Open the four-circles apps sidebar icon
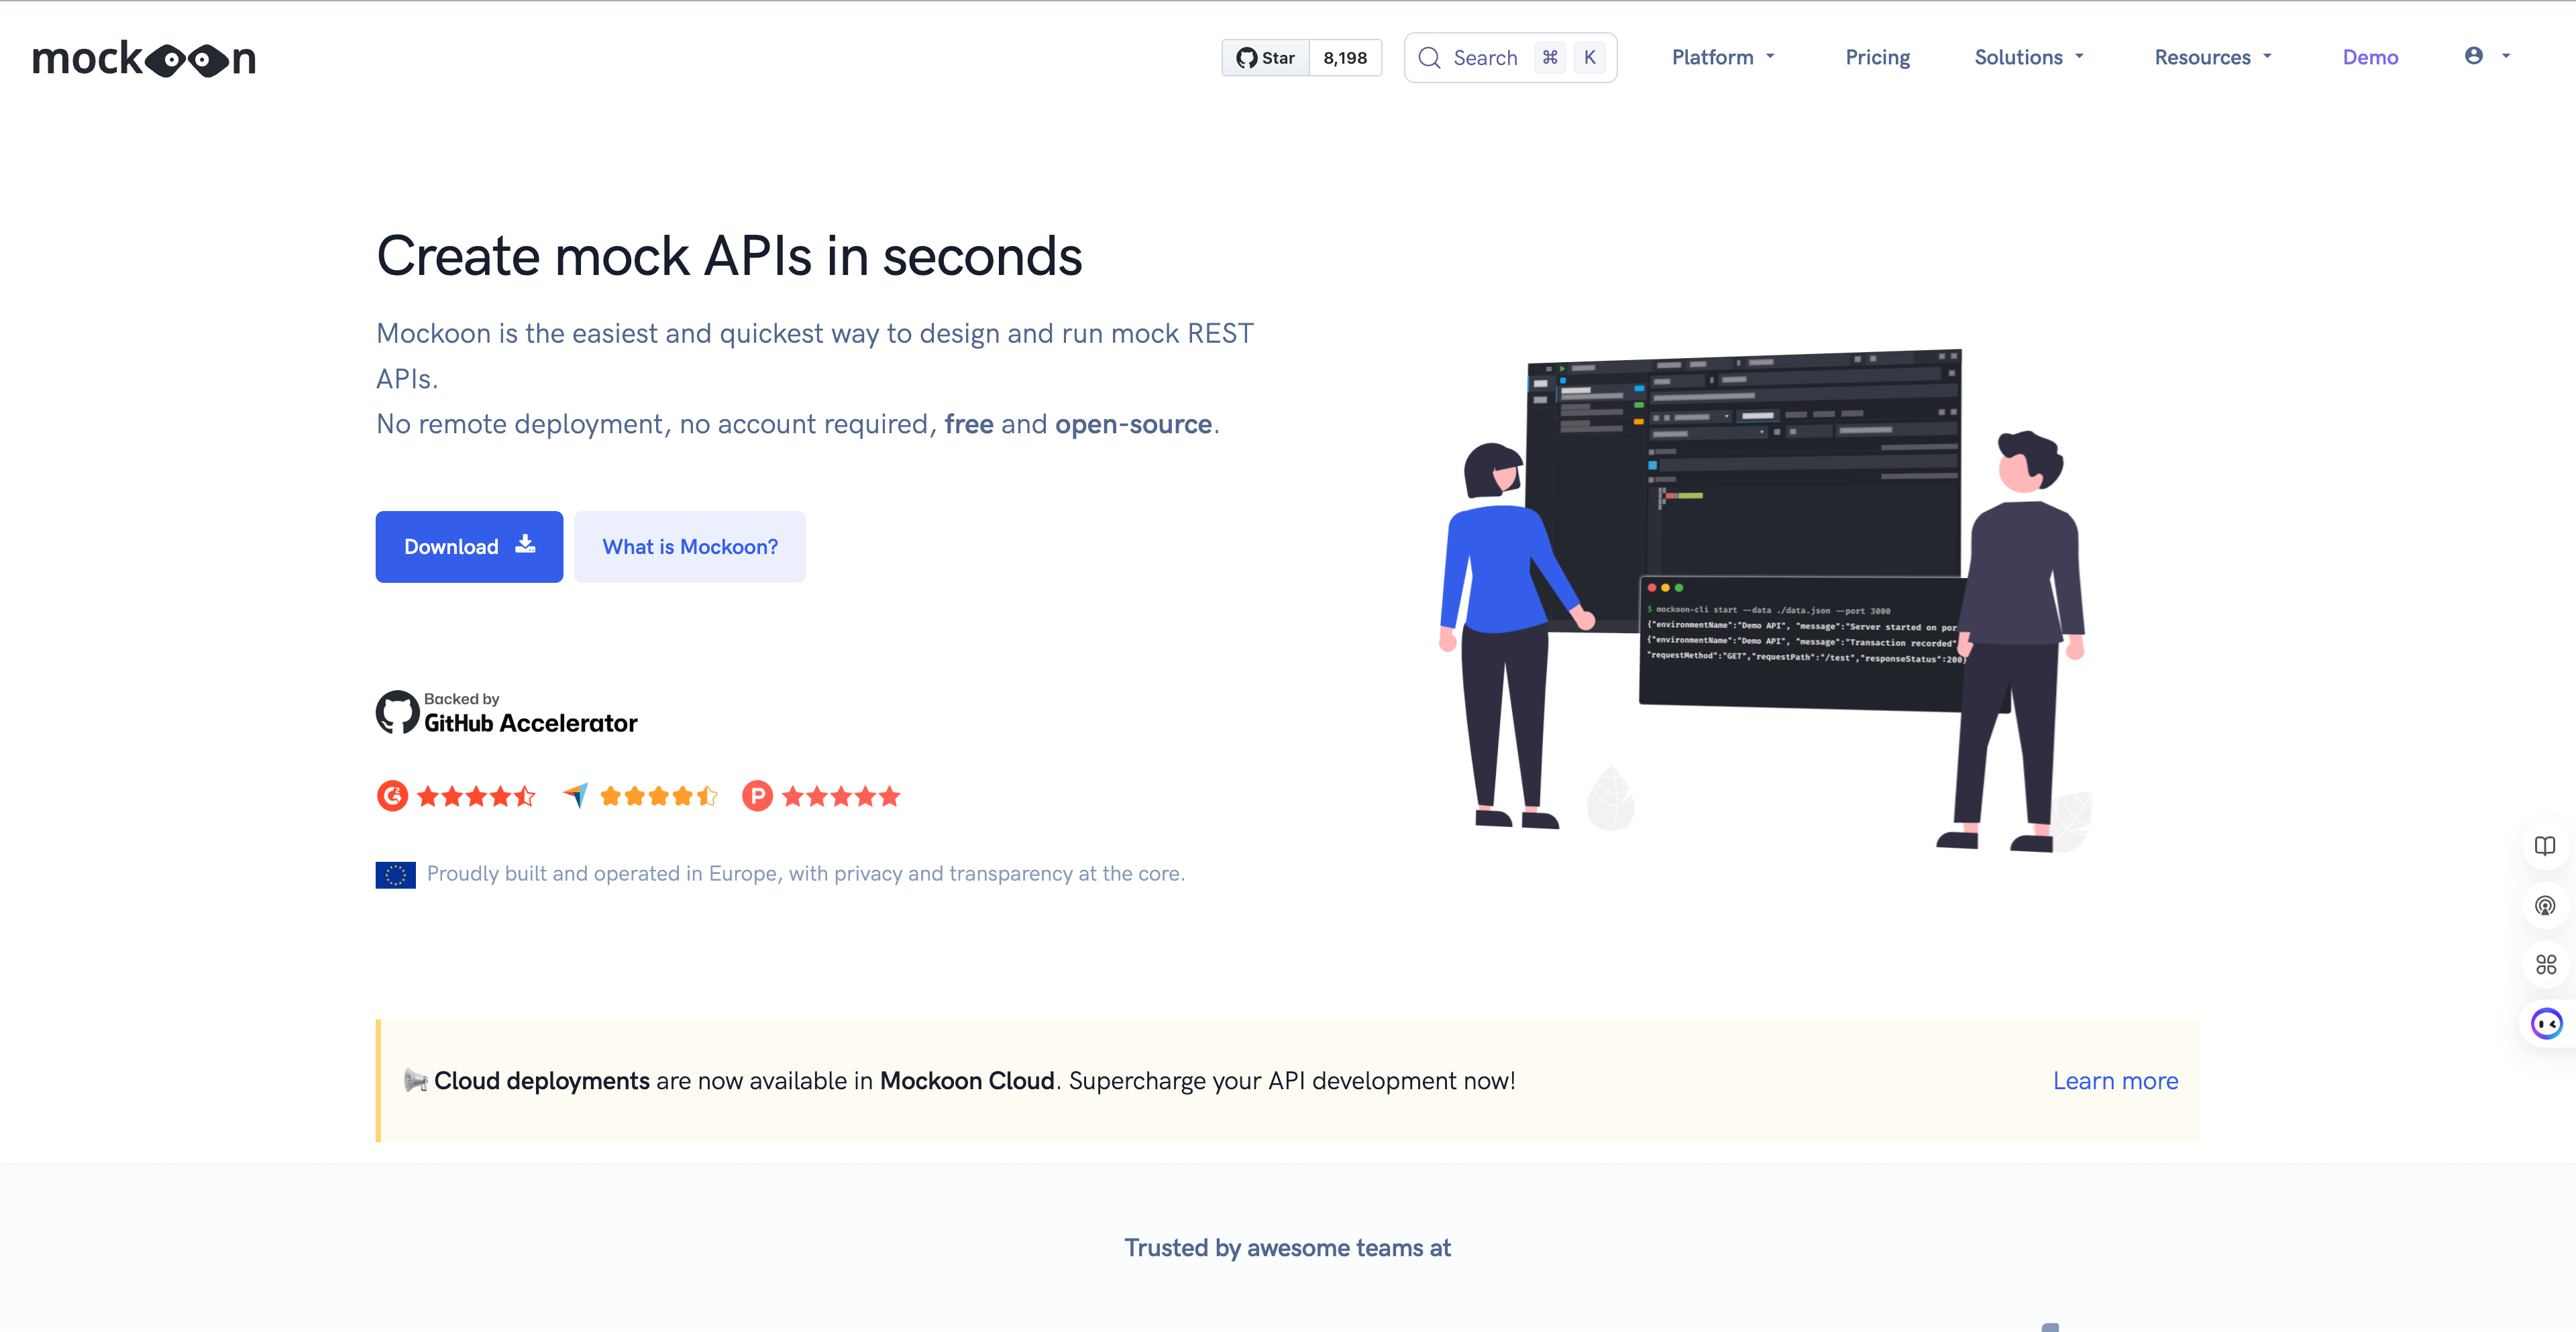 tap(2545, 965)
